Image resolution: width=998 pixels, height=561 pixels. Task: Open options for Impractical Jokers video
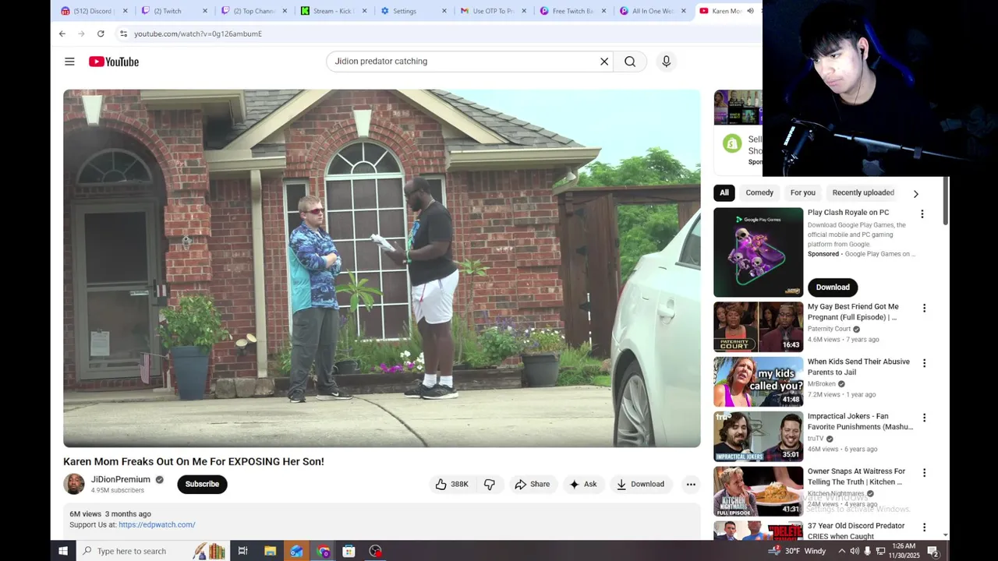(x=924, y=418)
